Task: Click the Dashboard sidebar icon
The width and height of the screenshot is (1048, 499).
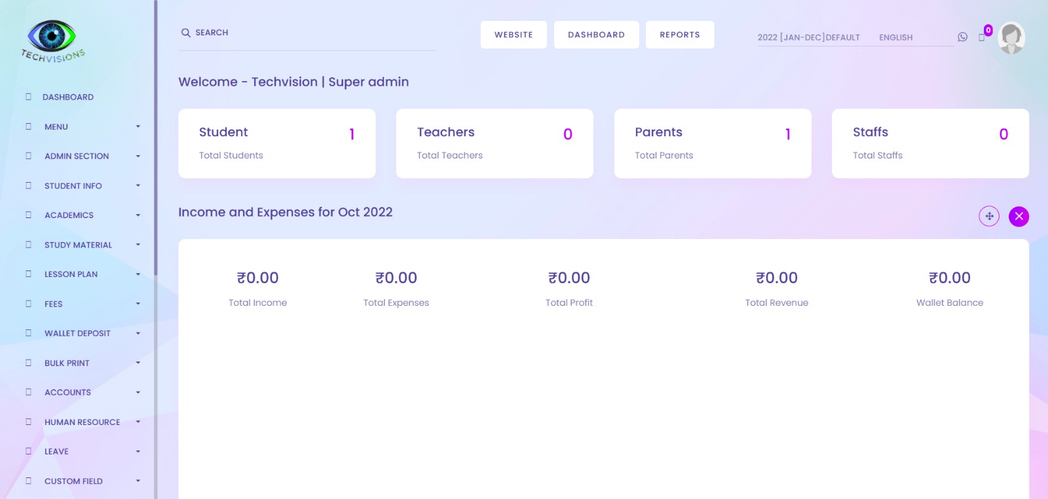Action: coord(28,97)
